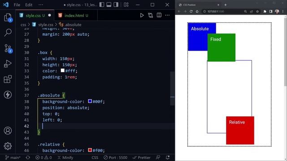This screenshot has width=287, height=161.
Task: Click the Minify status bar button
Action: pyautogui.click(x=65, y=157)
